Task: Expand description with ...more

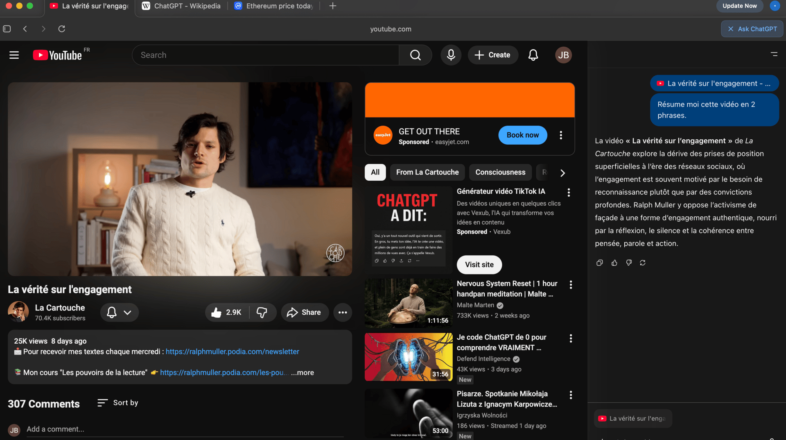Action: click(x=303, y=372)
